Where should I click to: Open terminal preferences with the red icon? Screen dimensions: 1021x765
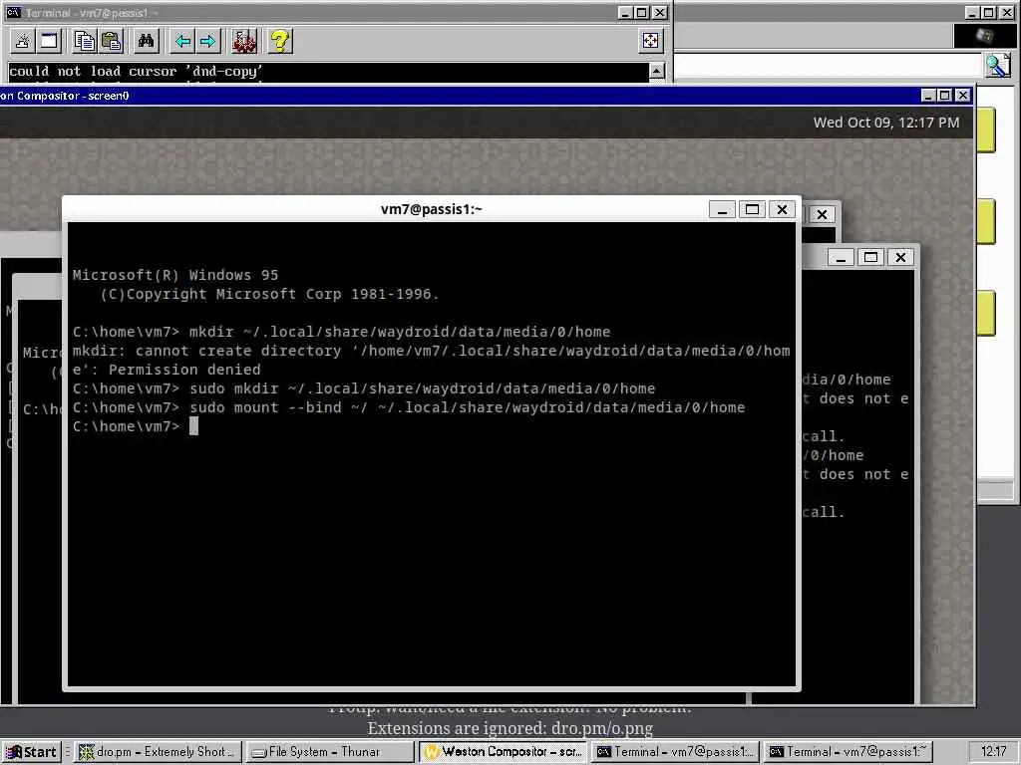[x=245, y=41]
